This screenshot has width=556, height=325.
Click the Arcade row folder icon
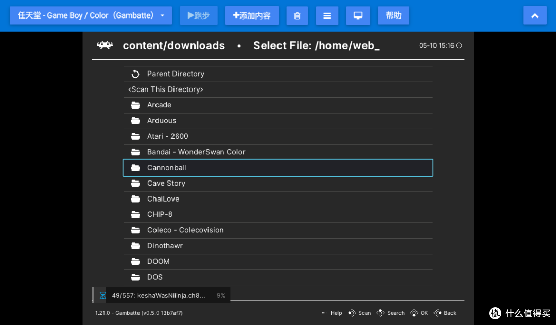pyautogui.click(x=135, y=105)
